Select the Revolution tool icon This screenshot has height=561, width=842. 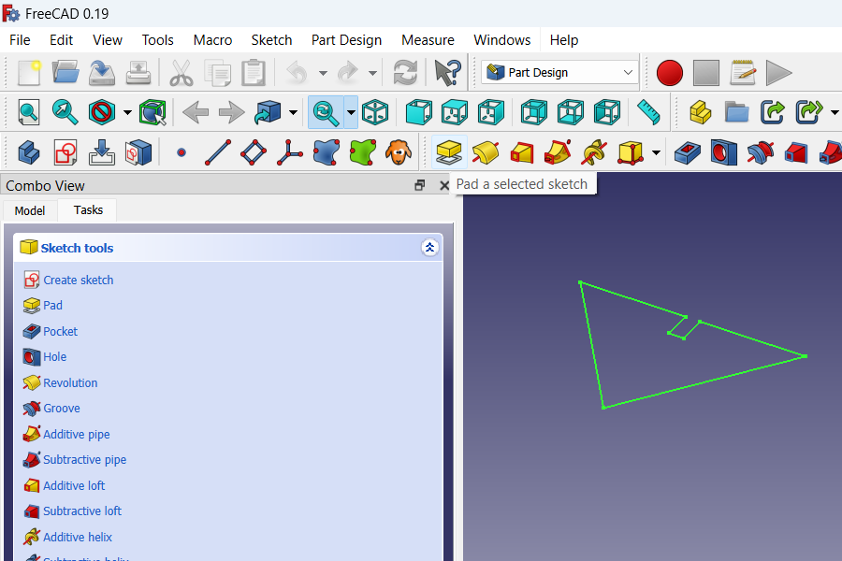486,152
